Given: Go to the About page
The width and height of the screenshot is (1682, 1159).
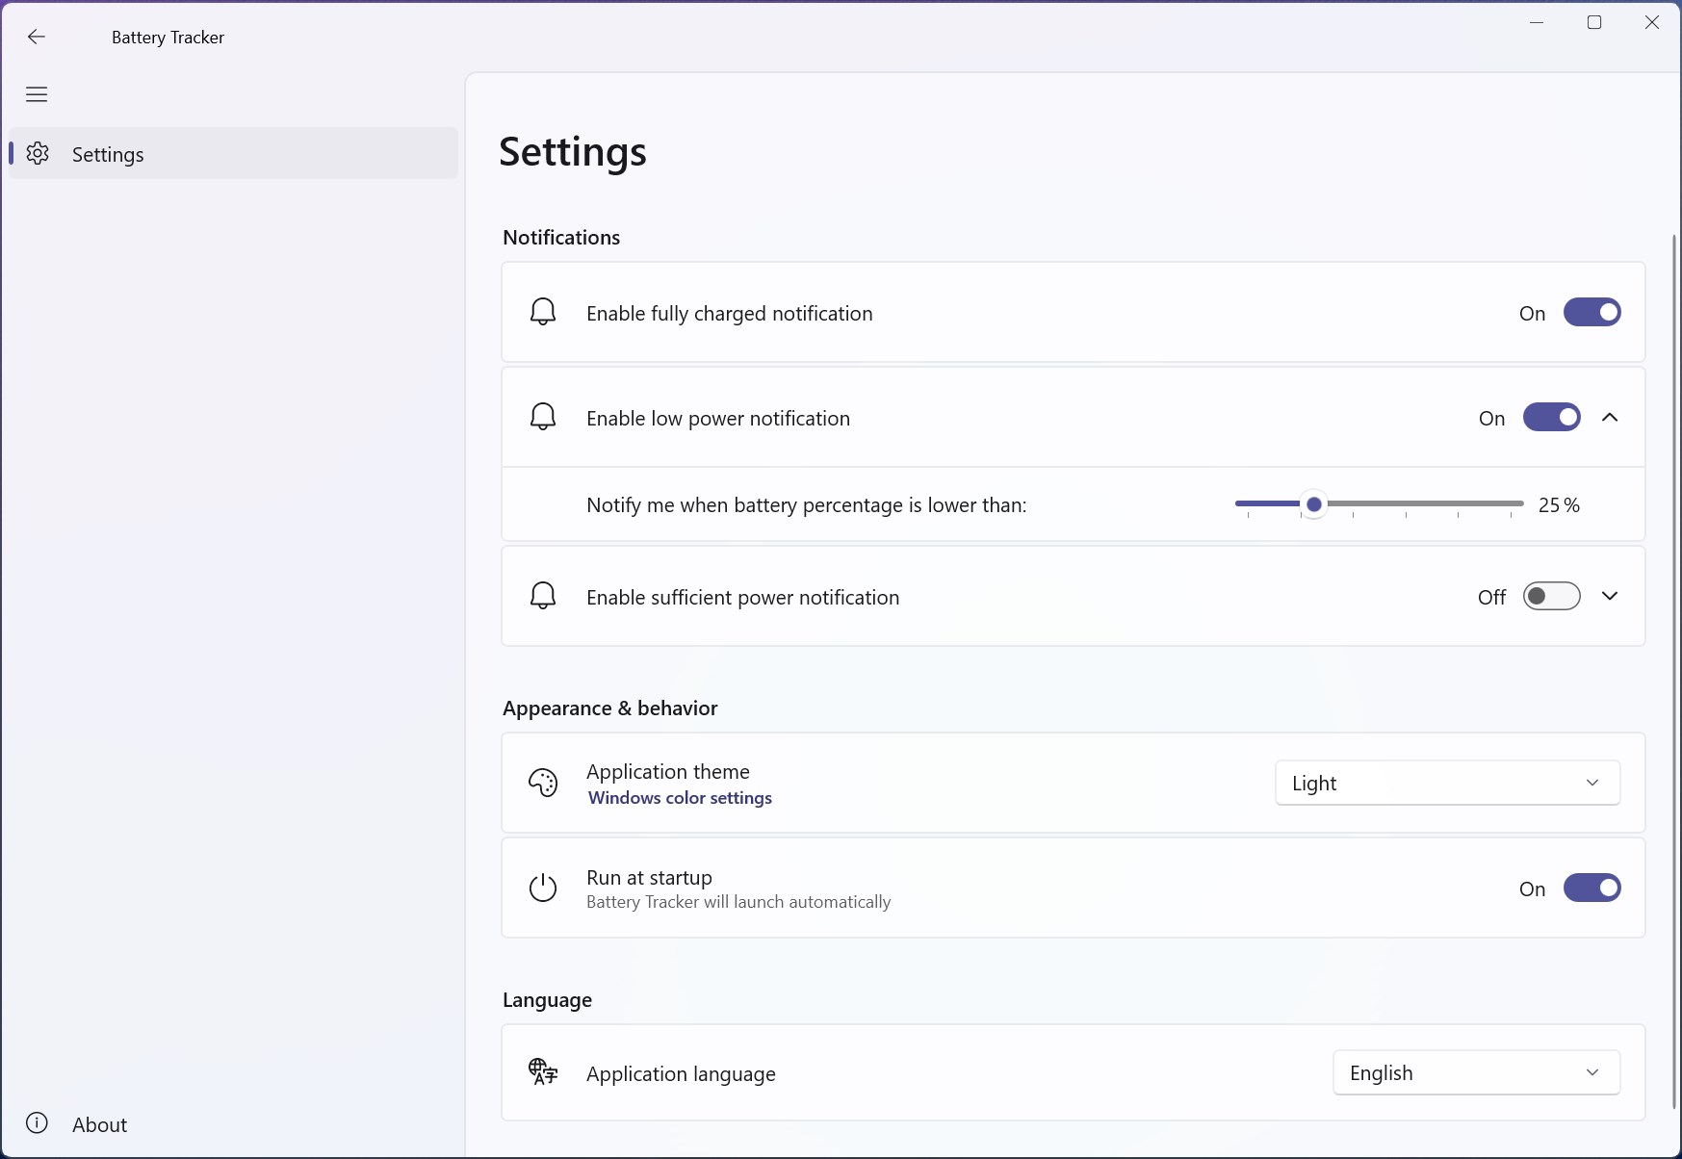Looking at the screenshot, I should [x=99, y=1124].
